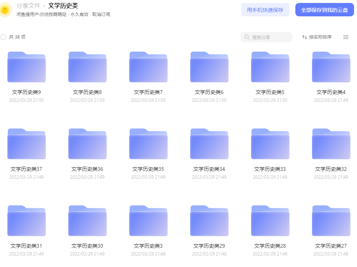
Task: Click the folder name text 文学历史类37
Action: (26, 169)
